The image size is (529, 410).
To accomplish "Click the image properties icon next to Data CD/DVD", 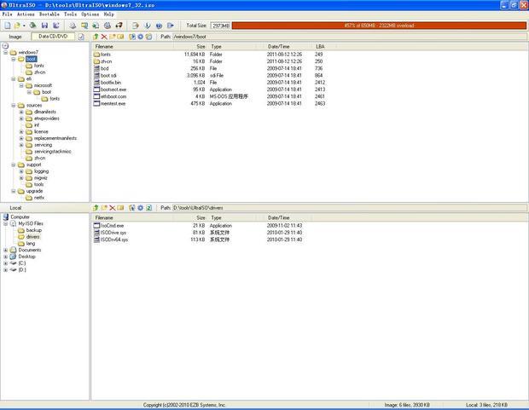I will 81,37.
